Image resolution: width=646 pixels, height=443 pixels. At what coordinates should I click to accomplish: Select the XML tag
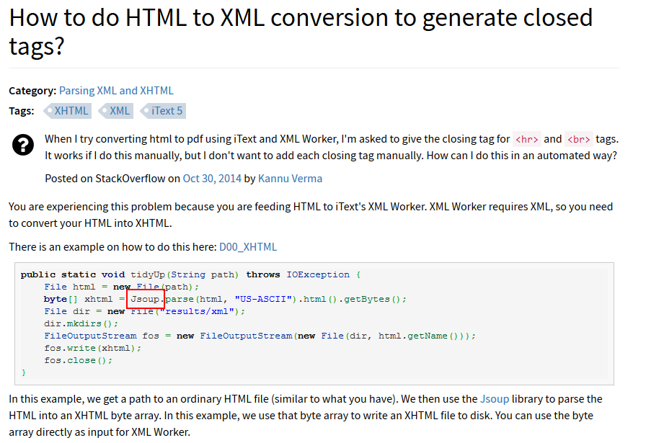pyautogui.click(x=120, y=111)
